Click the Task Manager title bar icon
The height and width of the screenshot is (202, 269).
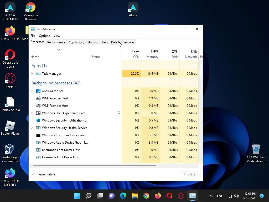click(33, 29)
